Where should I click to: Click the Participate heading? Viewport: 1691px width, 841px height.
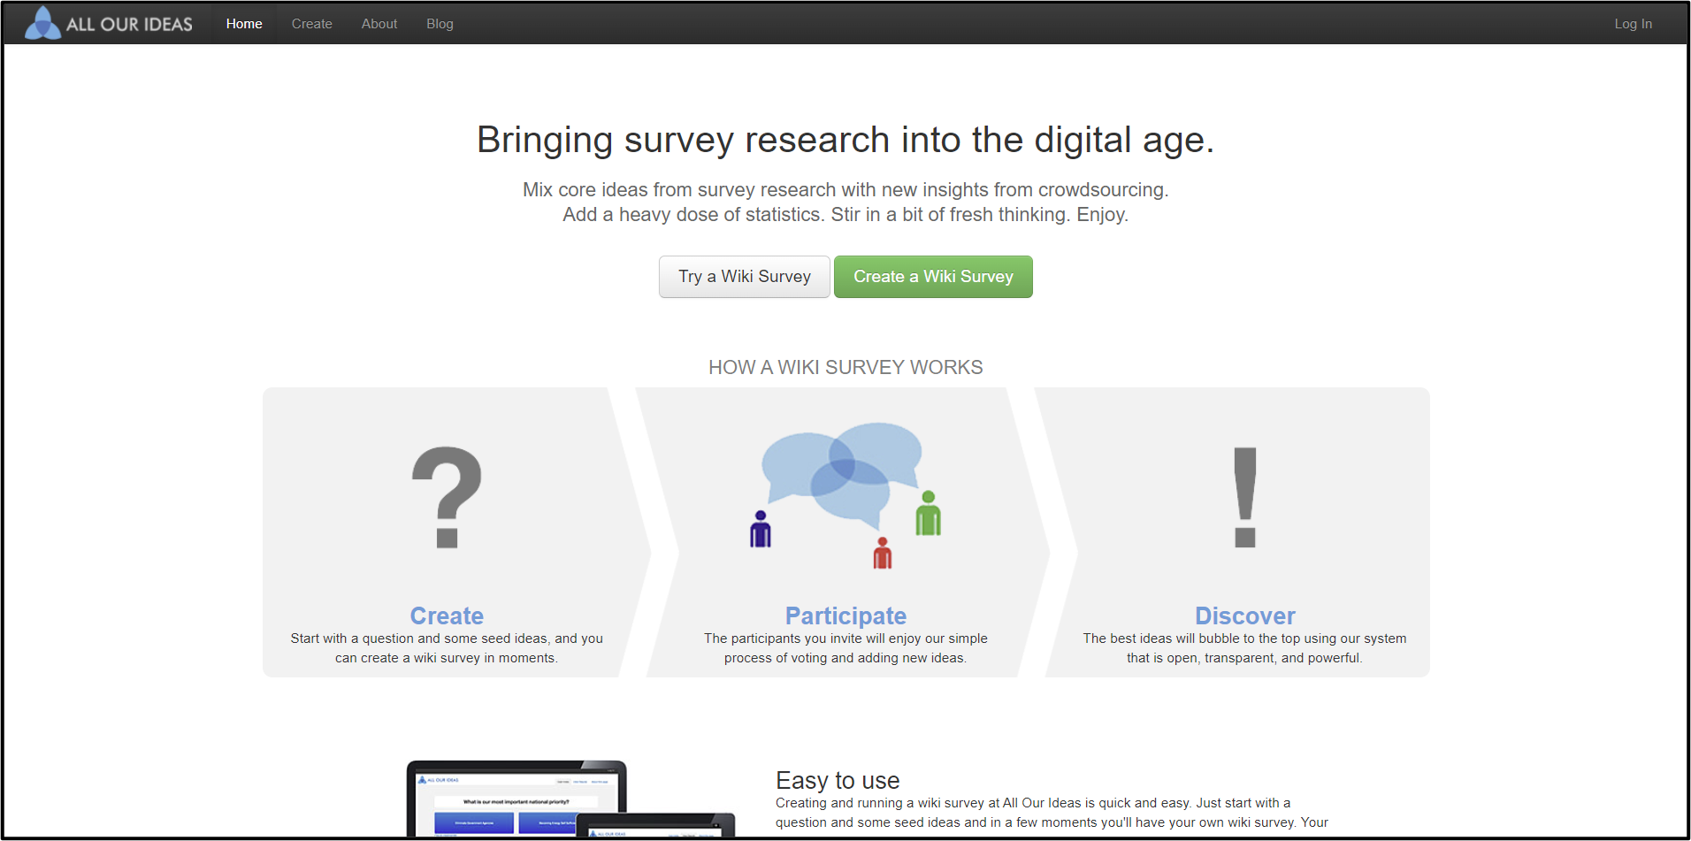[845, 615]
